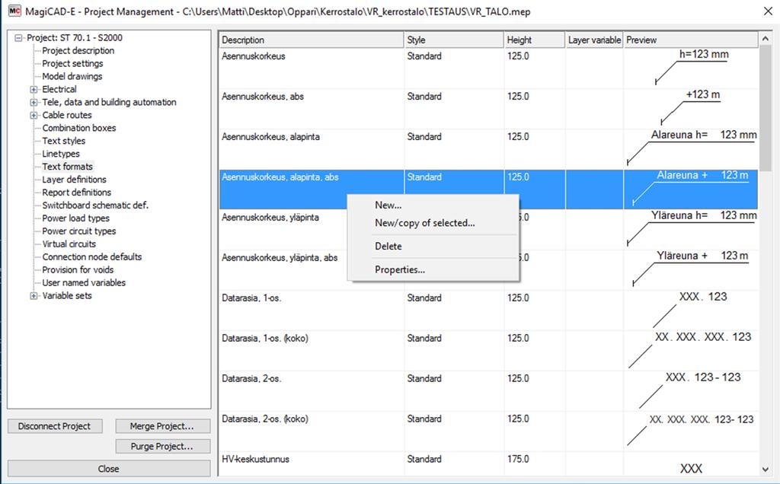Select the 'Datarasia, 1-os.' row
780x484 pixels.
(489, 310)
